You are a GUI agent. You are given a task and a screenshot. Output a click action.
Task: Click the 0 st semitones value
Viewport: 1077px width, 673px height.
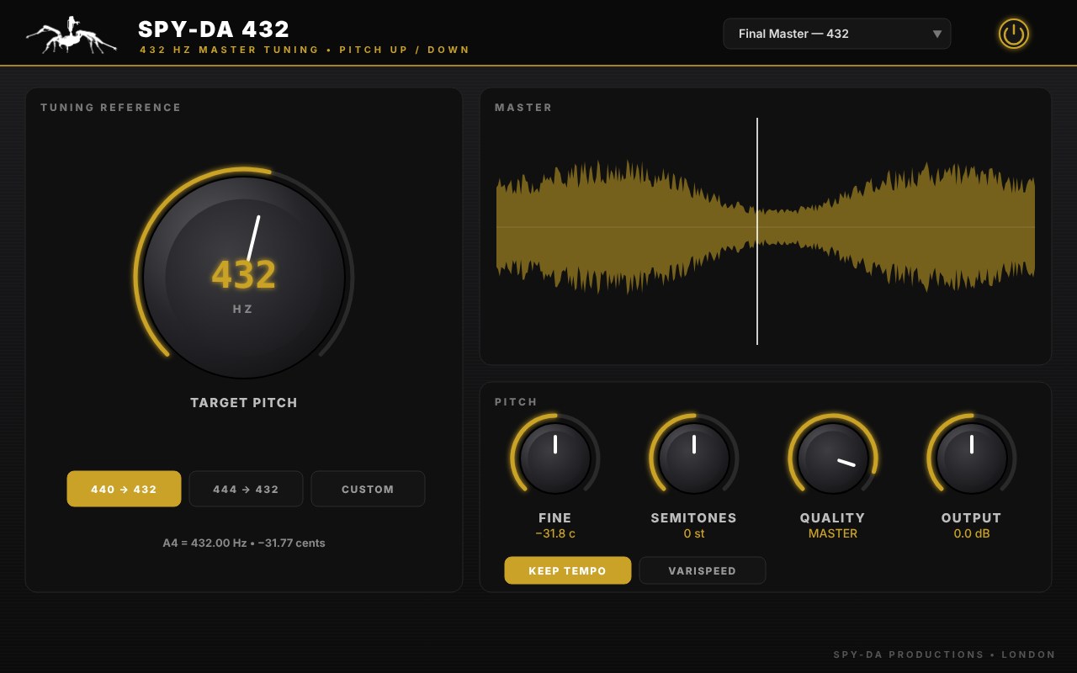[694, 533]
